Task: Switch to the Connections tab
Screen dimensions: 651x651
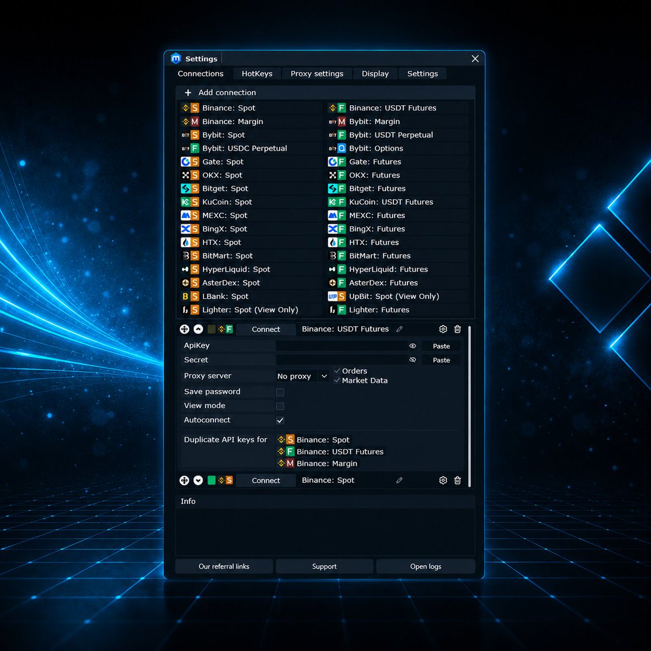Action: [x=201, y=74]
